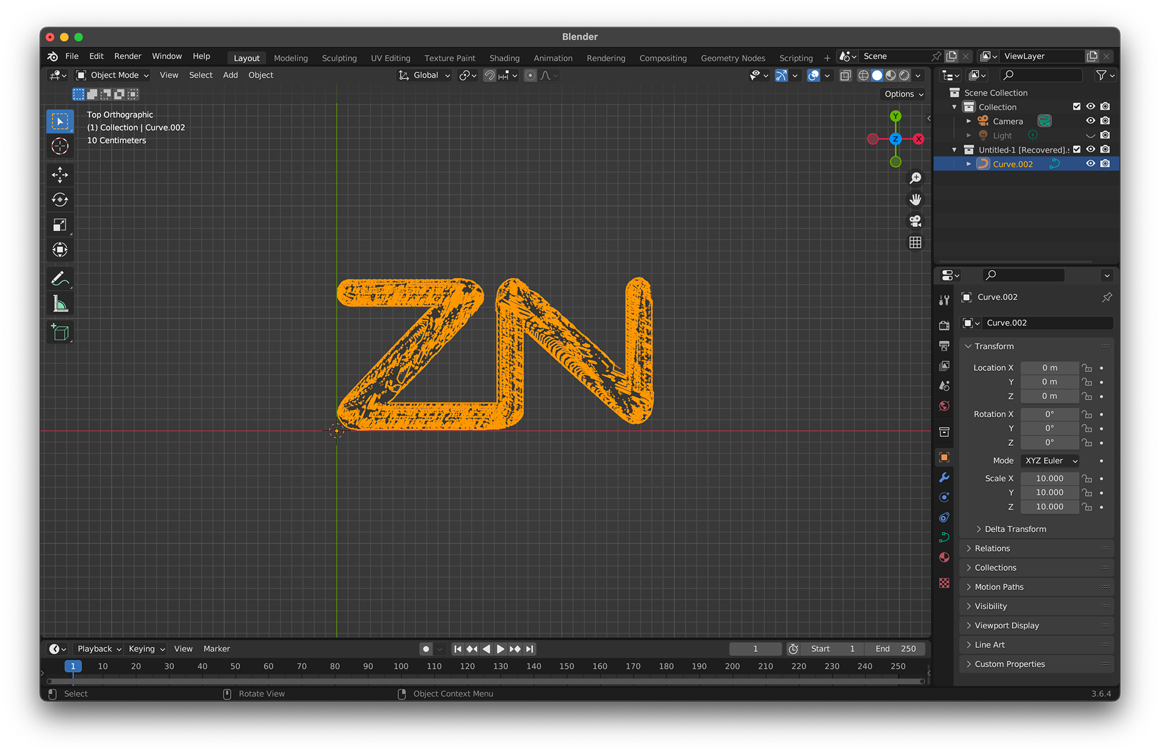Toggle camera view icon
Screen dimensions: 1160x754
[x=915, y=221]
